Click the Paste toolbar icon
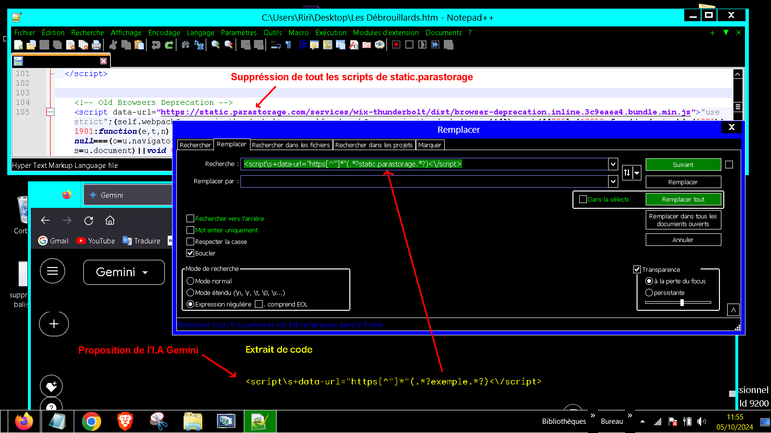Screen dimensions: 771x433 click(x=139, y=45)
